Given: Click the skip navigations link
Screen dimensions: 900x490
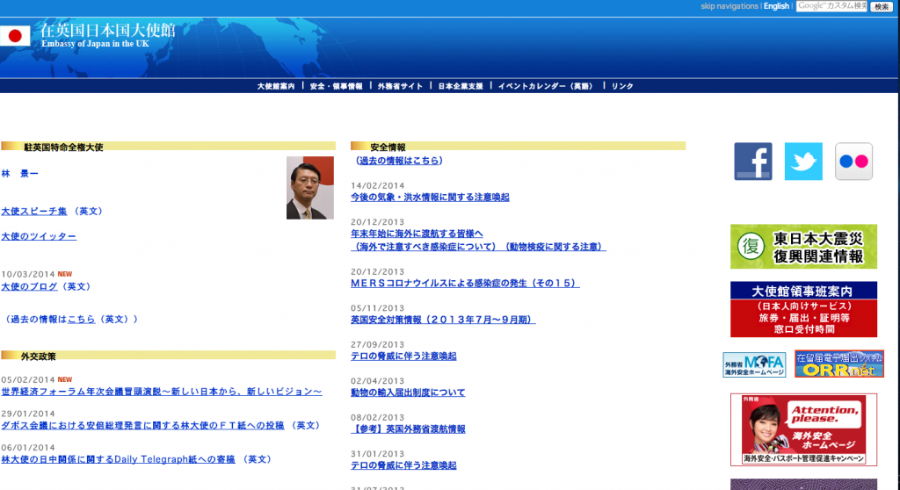Looking at the screenshot, I should (x=729, y=6).
